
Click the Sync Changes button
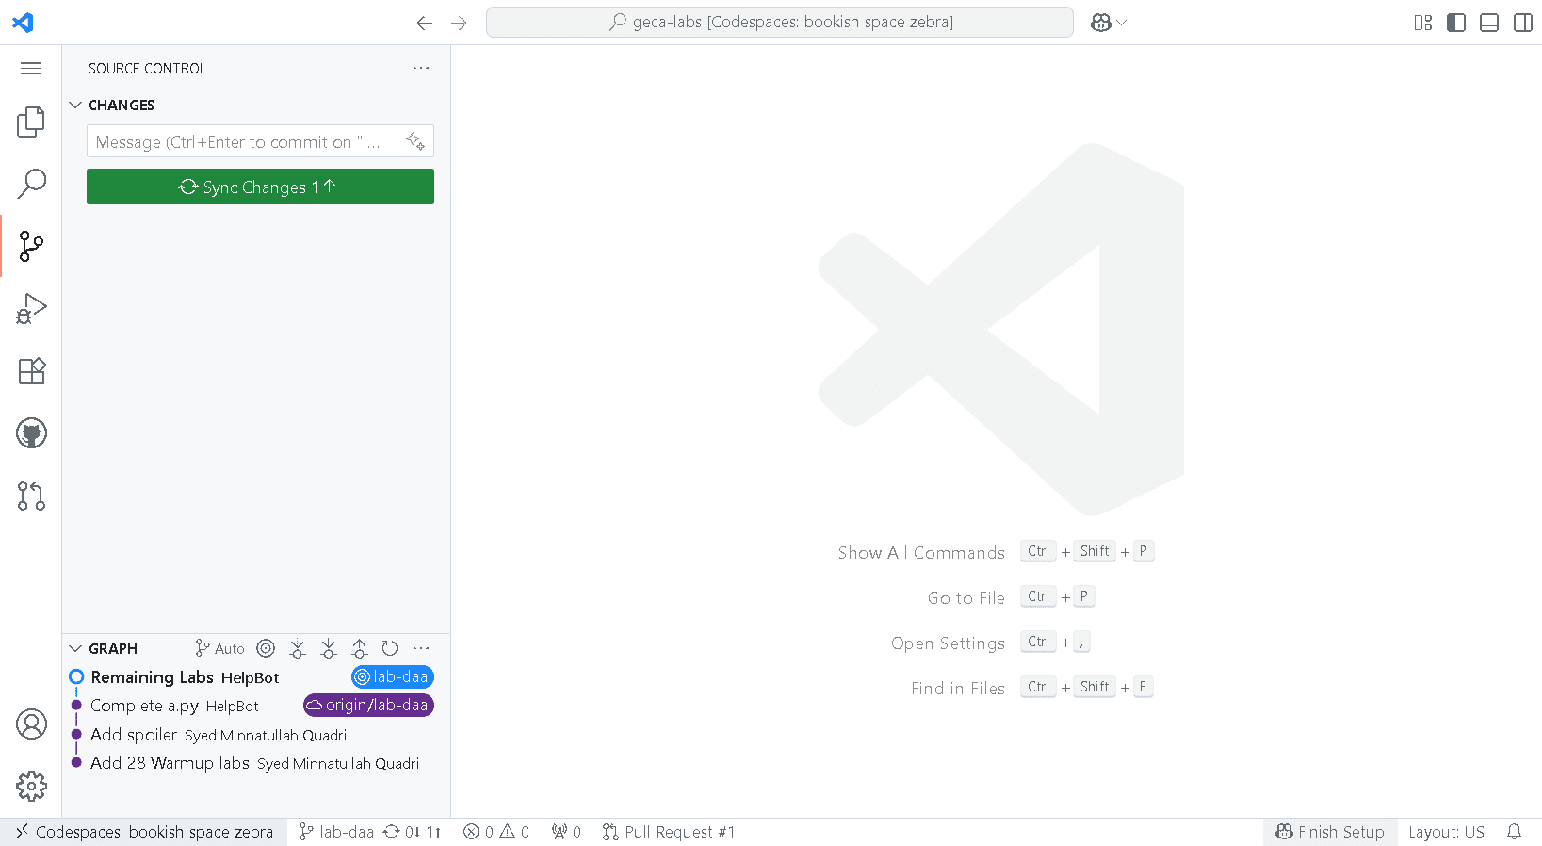pos(260,187)
